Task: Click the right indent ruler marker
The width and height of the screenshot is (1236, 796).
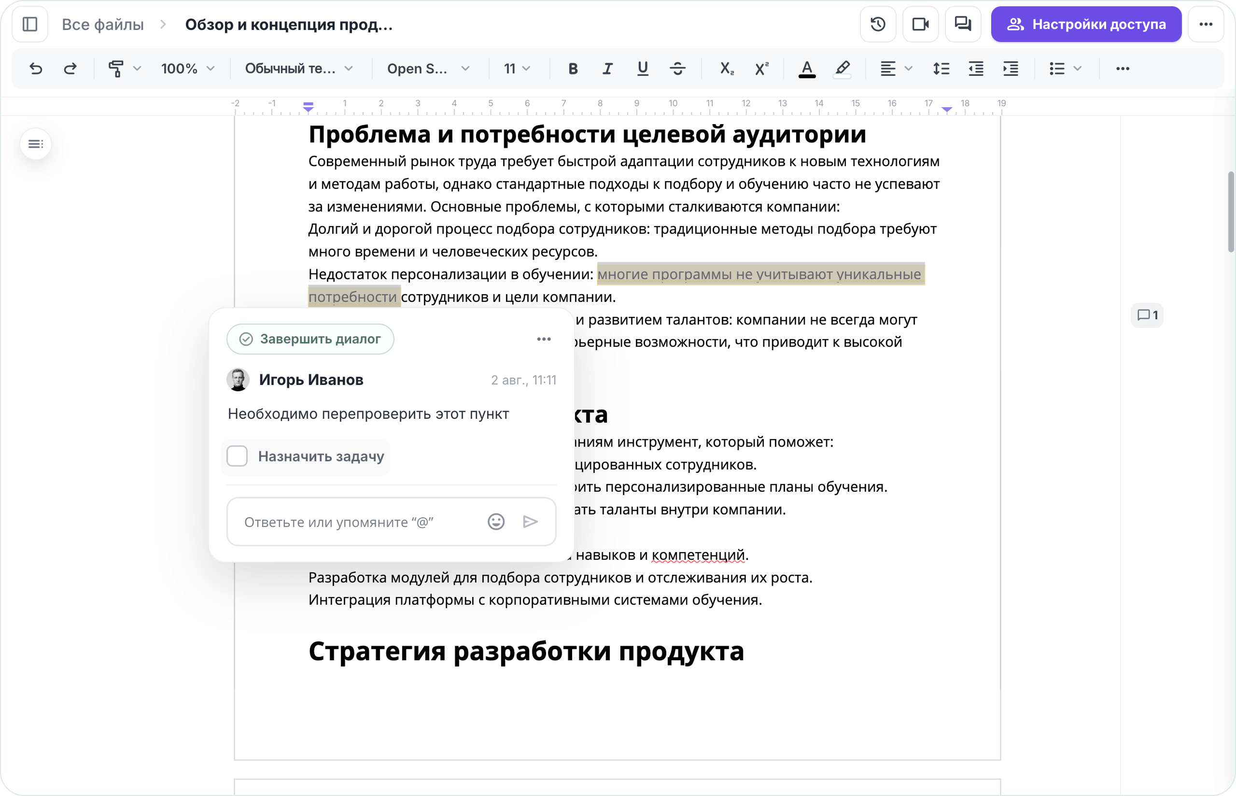Action: point(946,109)
